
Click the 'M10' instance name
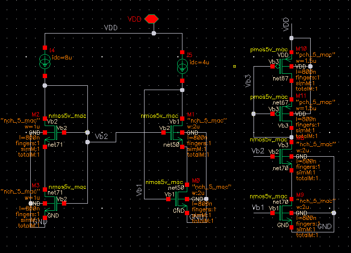click(302, 49)
